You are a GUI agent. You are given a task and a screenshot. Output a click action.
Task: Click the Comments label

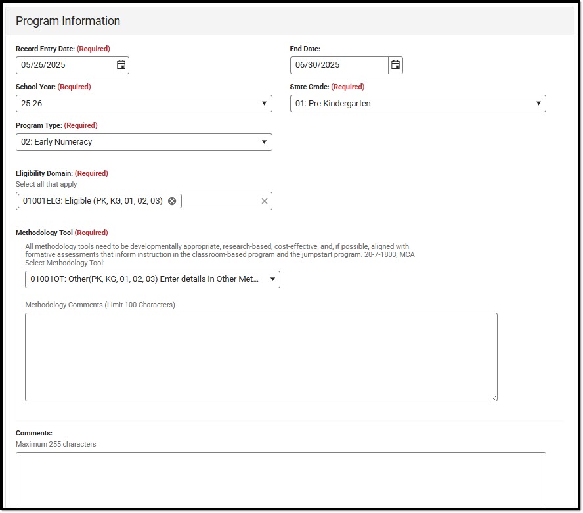tap(34, 433)
